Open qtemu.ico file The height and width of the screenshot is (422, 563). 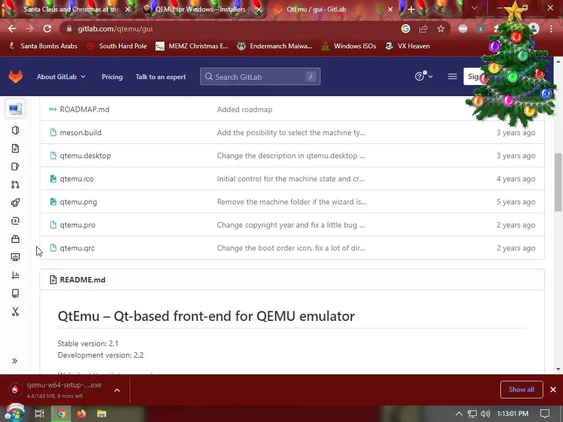pyautogui.click(x=76, y=179)
